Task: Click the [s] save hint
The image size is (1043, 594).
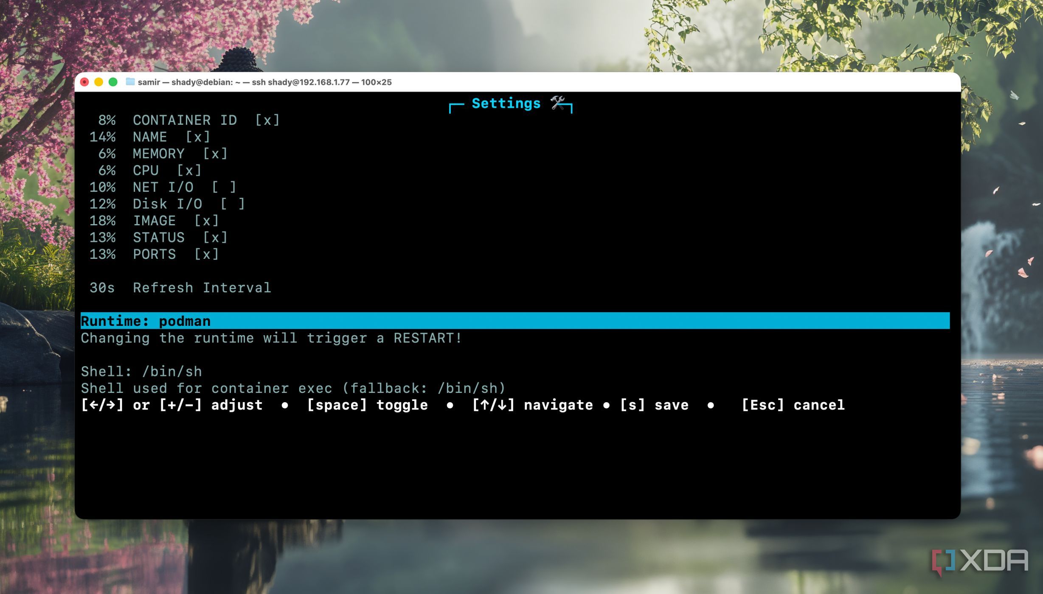Action: click(654, 405)
